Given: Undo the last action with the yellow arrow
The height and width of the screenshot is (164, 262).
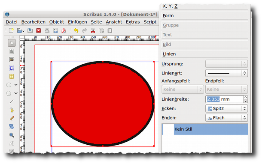Looking at the screenshot, I should (x=76, y=30).
